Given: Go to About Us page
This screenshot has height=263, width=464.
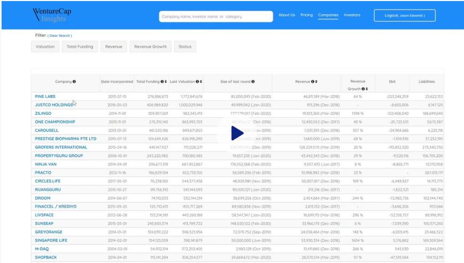Looking at the screenshot, I should pos(287,15).
